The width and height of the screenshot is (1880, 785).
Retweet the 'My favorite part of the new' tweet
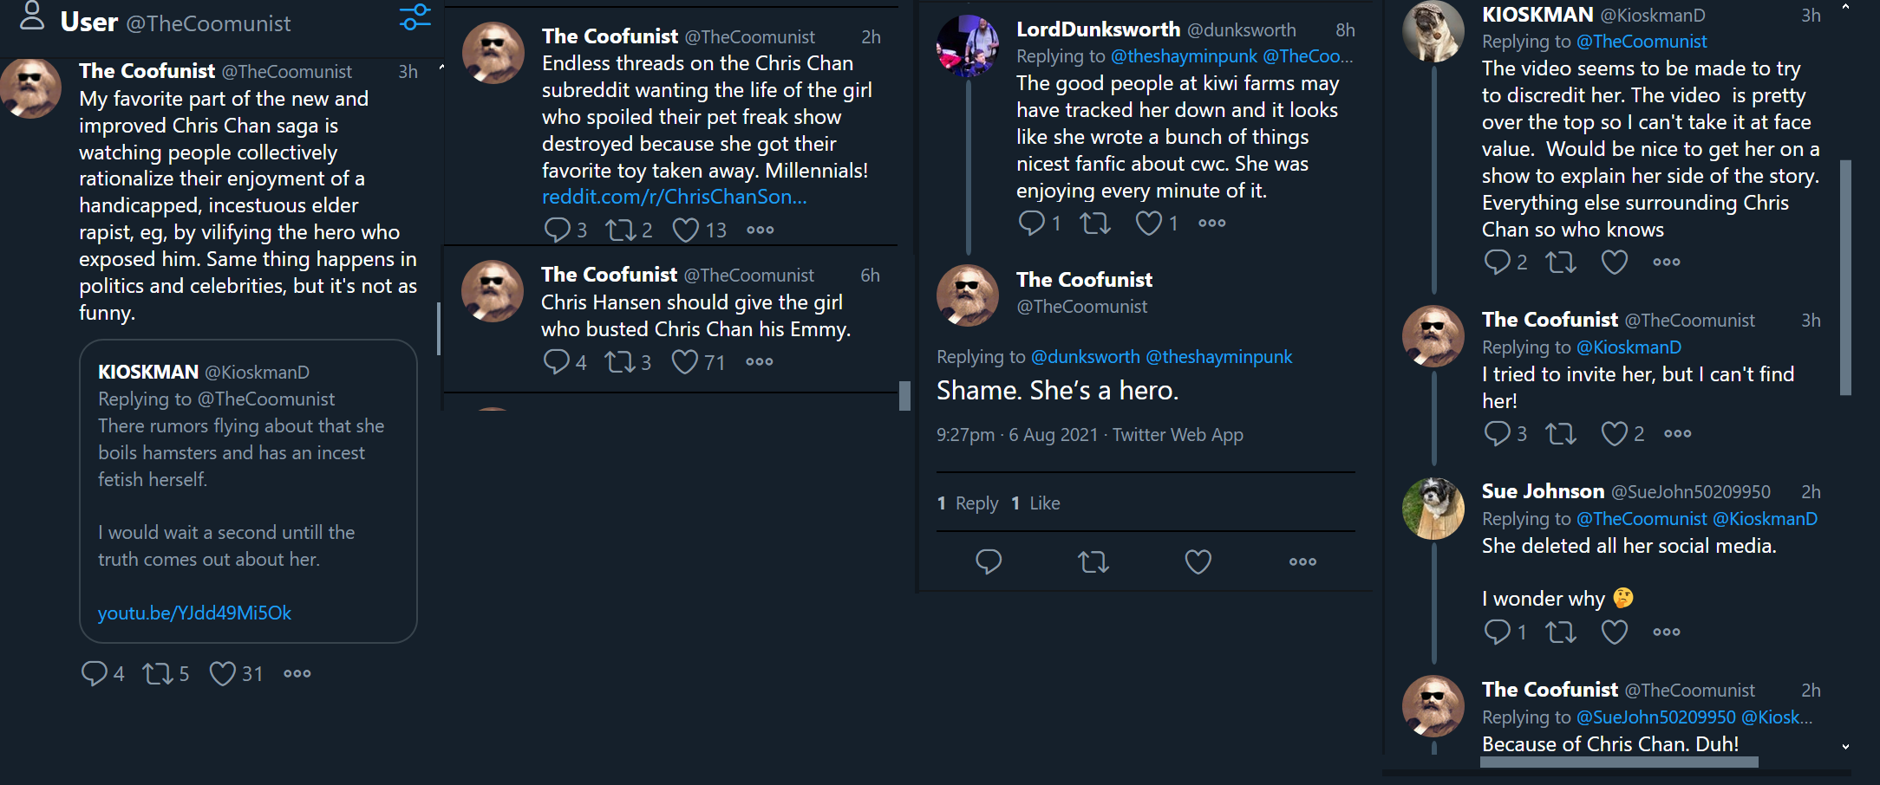coord(158,673)
